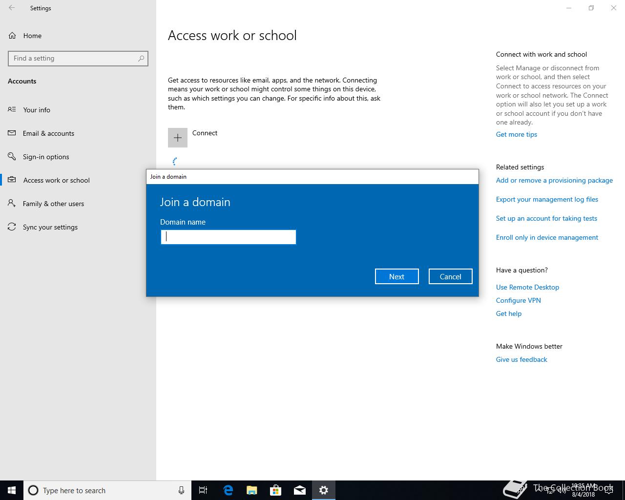This screenshot has width=625, height=500.
Task: Click the Domain name input field
Action: [228, 237]
